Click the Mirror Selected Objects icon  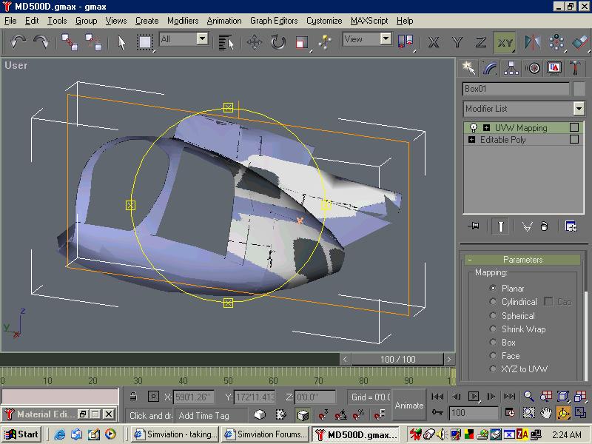[x=532, y=42]
